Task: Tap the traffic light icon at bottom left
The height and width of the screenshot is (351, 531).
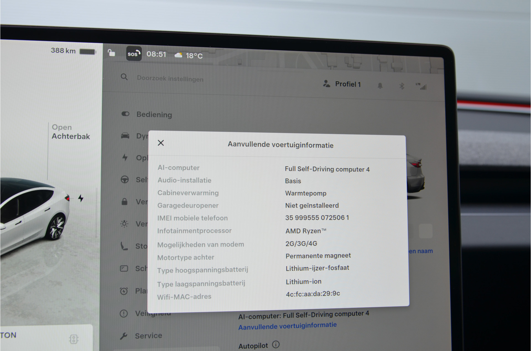Action: tap(74, 339)
